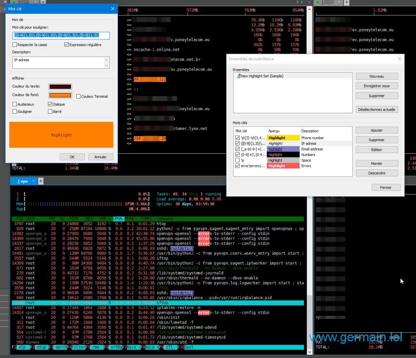Add a new tab next to vpn tab

point(41,181)
